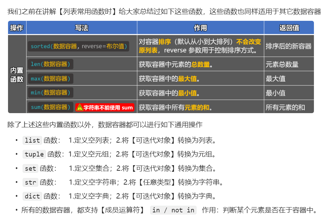
Task: Click the warning triangle icon beside sum
Action: [79, 108]
